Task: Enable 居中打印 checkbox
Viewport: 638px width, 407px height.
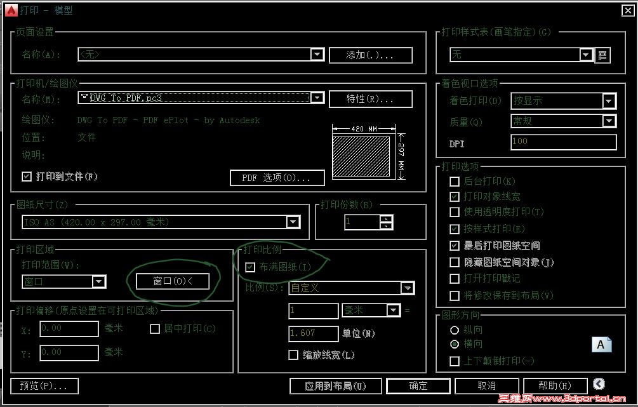Action: pyautogui.click(x=155, y=329)
